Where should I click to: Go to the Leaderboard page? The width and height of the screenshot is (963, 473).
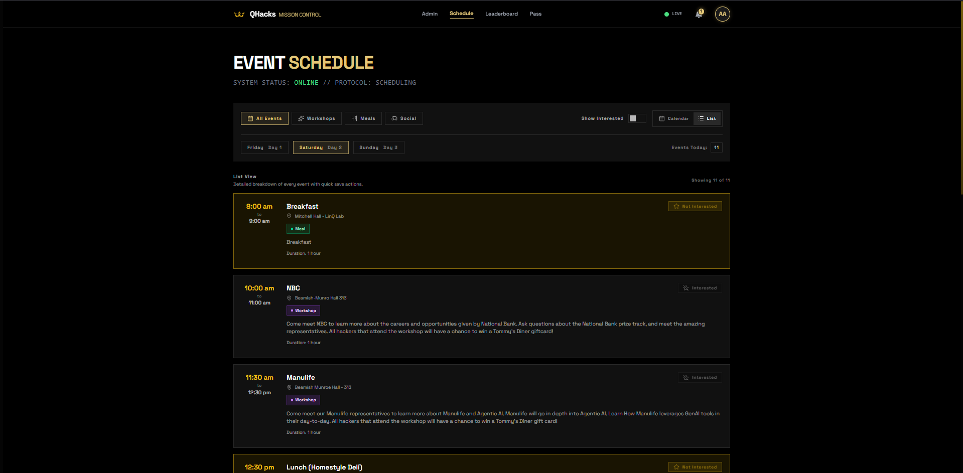(x=501, y=14)
